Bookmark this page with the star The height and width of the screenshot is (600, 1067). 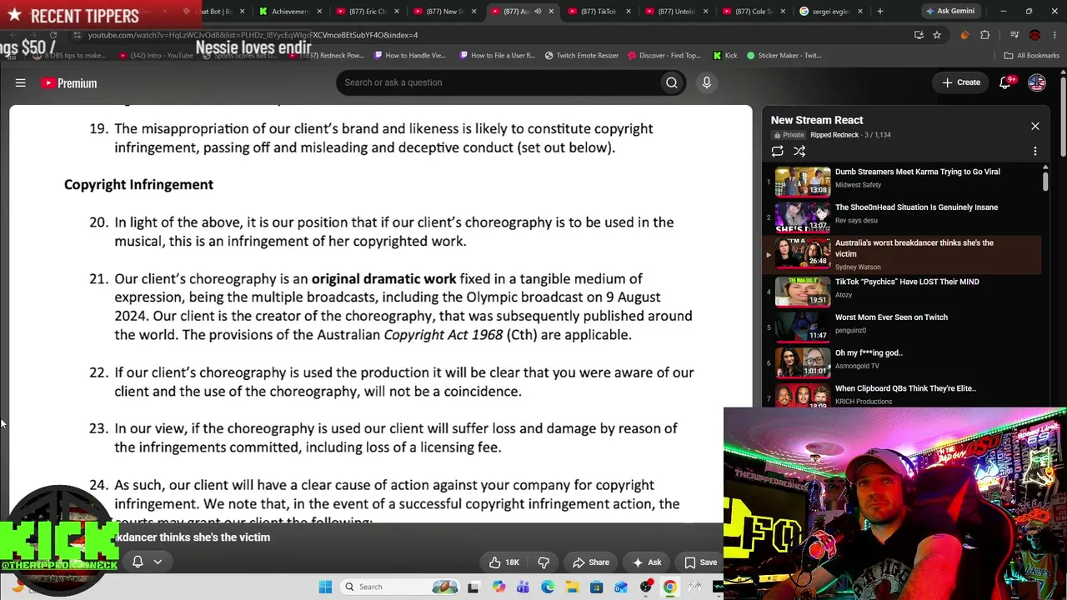point(937,35)
